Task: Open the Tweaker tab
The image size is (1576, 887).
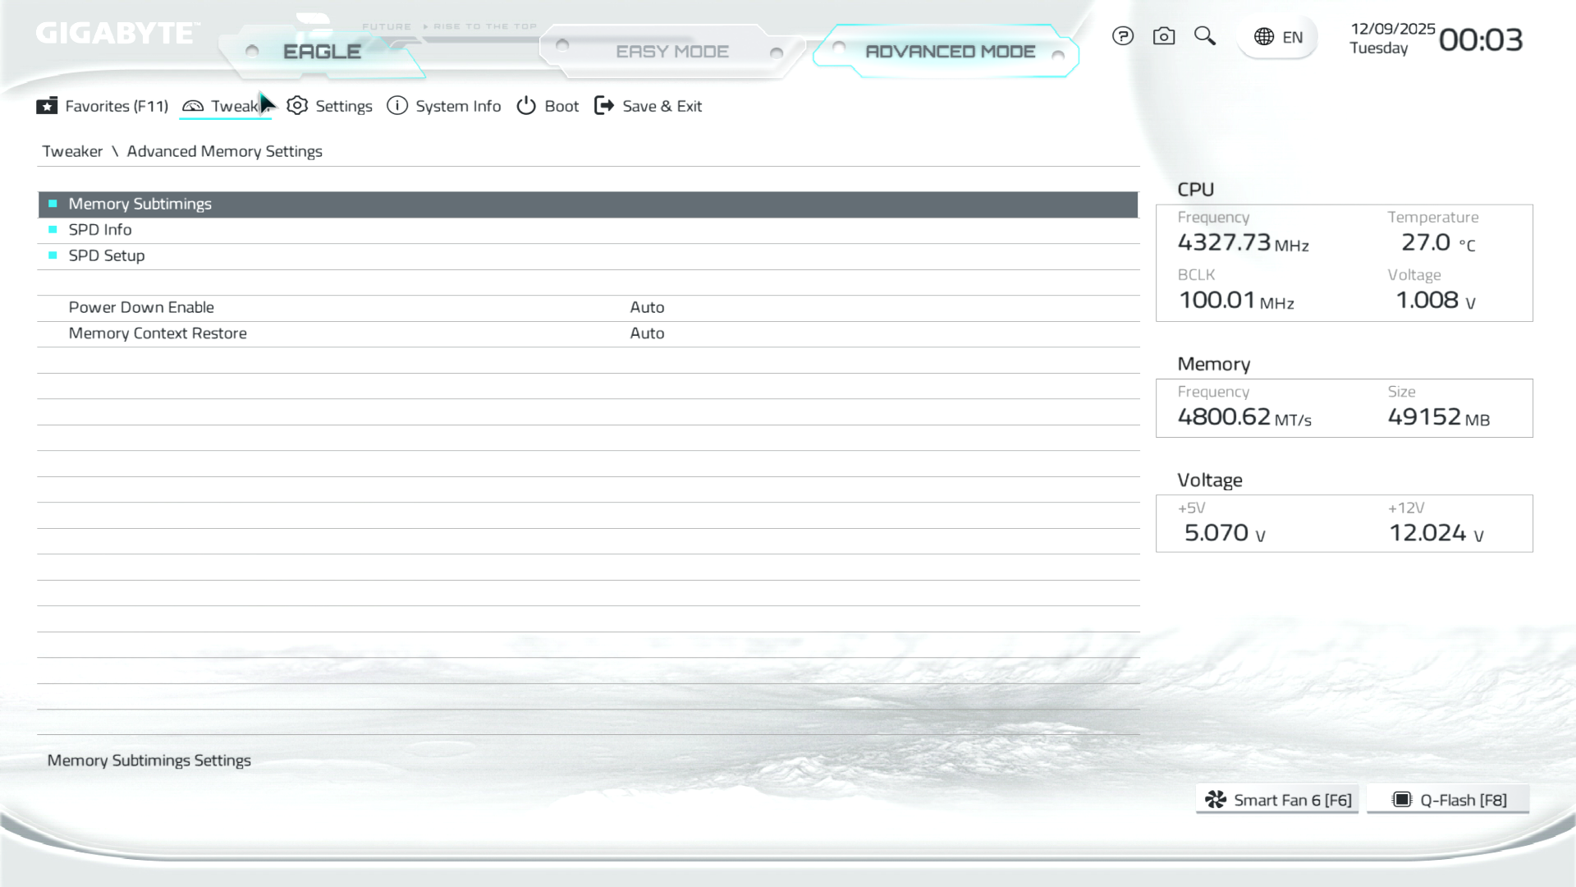Action: click(x=225, y=106)
